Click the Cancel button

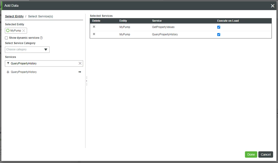(265, 154)
